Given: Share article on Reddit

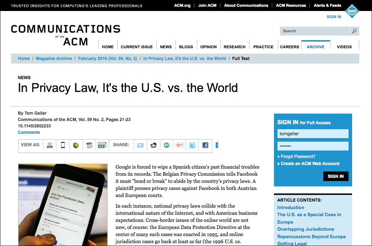Looking at the screenshot, I should (x=153, y=145).
